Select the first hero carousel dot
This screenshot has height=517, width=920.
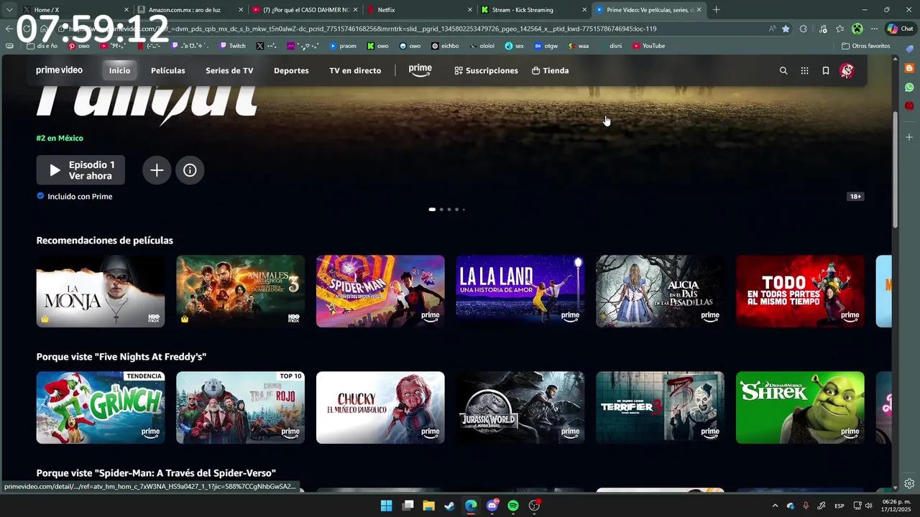[432, 210]
